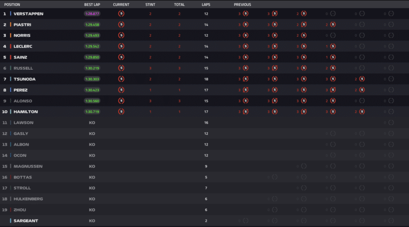Click Piastri's current soft tyre icon

pyautogui.click(x=121, y=25)
